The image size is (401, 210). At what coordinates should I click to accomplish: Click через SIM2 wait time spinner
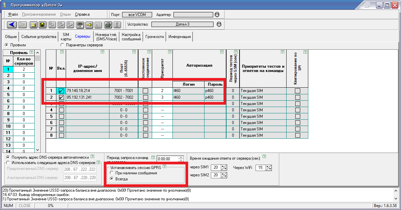[224, 175]
